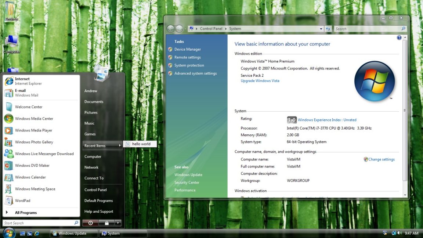Open the address bar history dropdown
Viewport: 423px width, 238px height.
point(321,28)
